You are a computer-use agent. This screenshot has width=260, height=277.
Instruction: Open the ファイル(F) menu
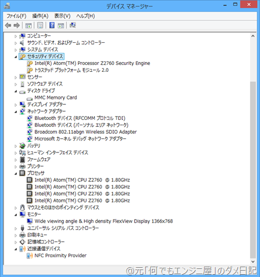[16, 16]
